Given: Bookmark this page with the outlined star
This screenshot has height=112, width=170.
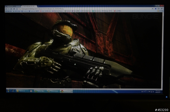Looking at the screenshot, I should click(x=17, y=9).
